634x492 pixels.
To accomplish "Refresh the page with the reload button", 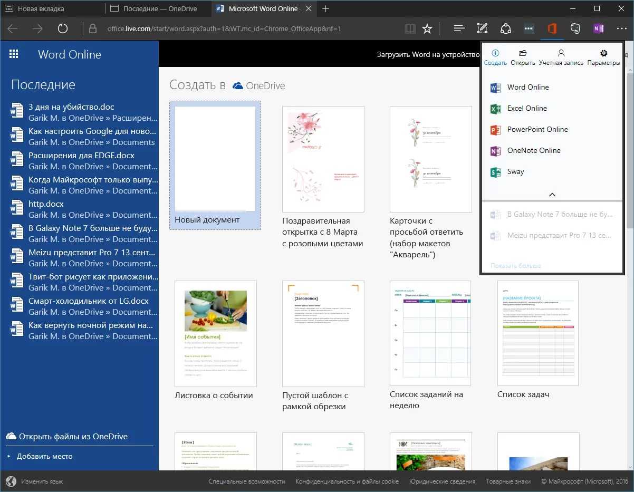I will tap(63, 28).
